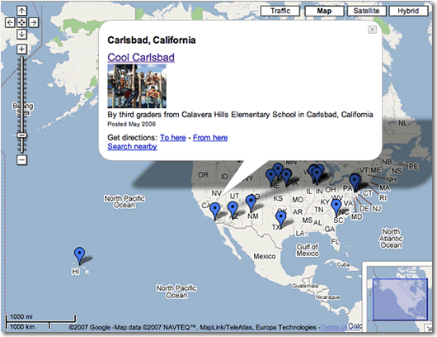Get directions To here
The height and width of the screenshot is (337, 437).
pyautogui.click(x=173, y=138)
